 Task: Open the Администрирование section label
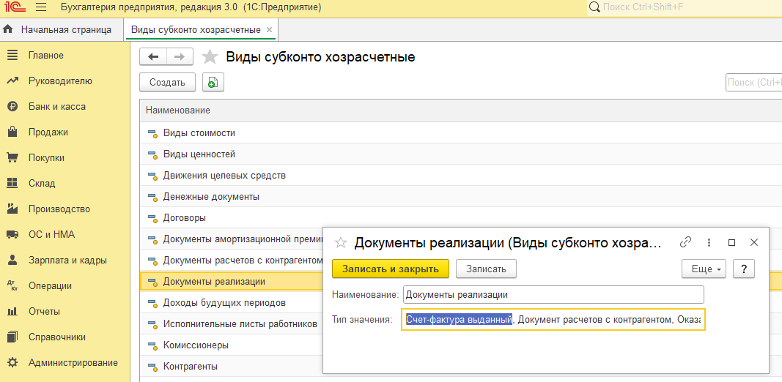73,362
